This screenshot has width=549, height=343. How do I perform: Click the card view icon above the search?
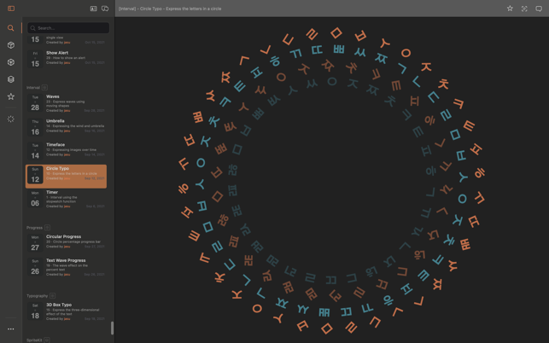pos(93,9)
